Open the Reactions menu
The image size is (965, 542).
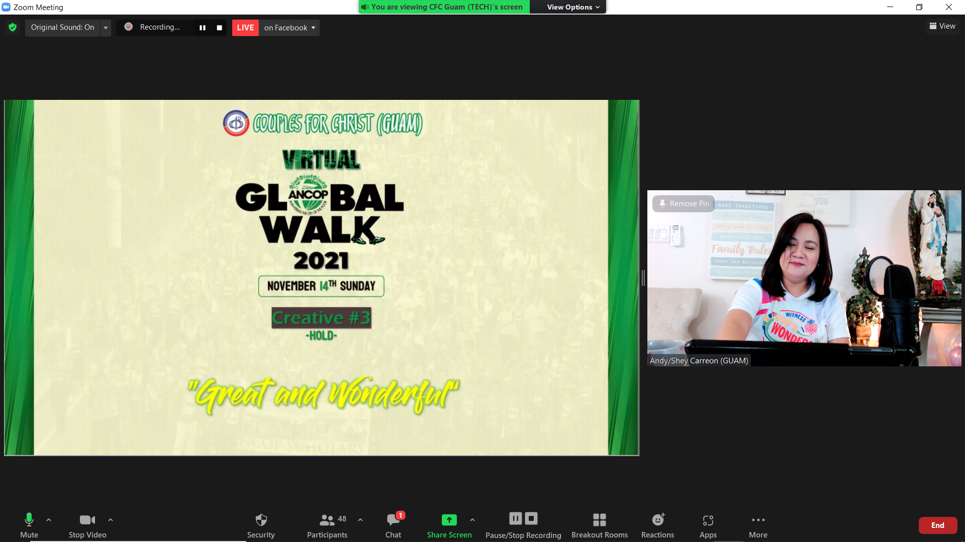point(657,525)
